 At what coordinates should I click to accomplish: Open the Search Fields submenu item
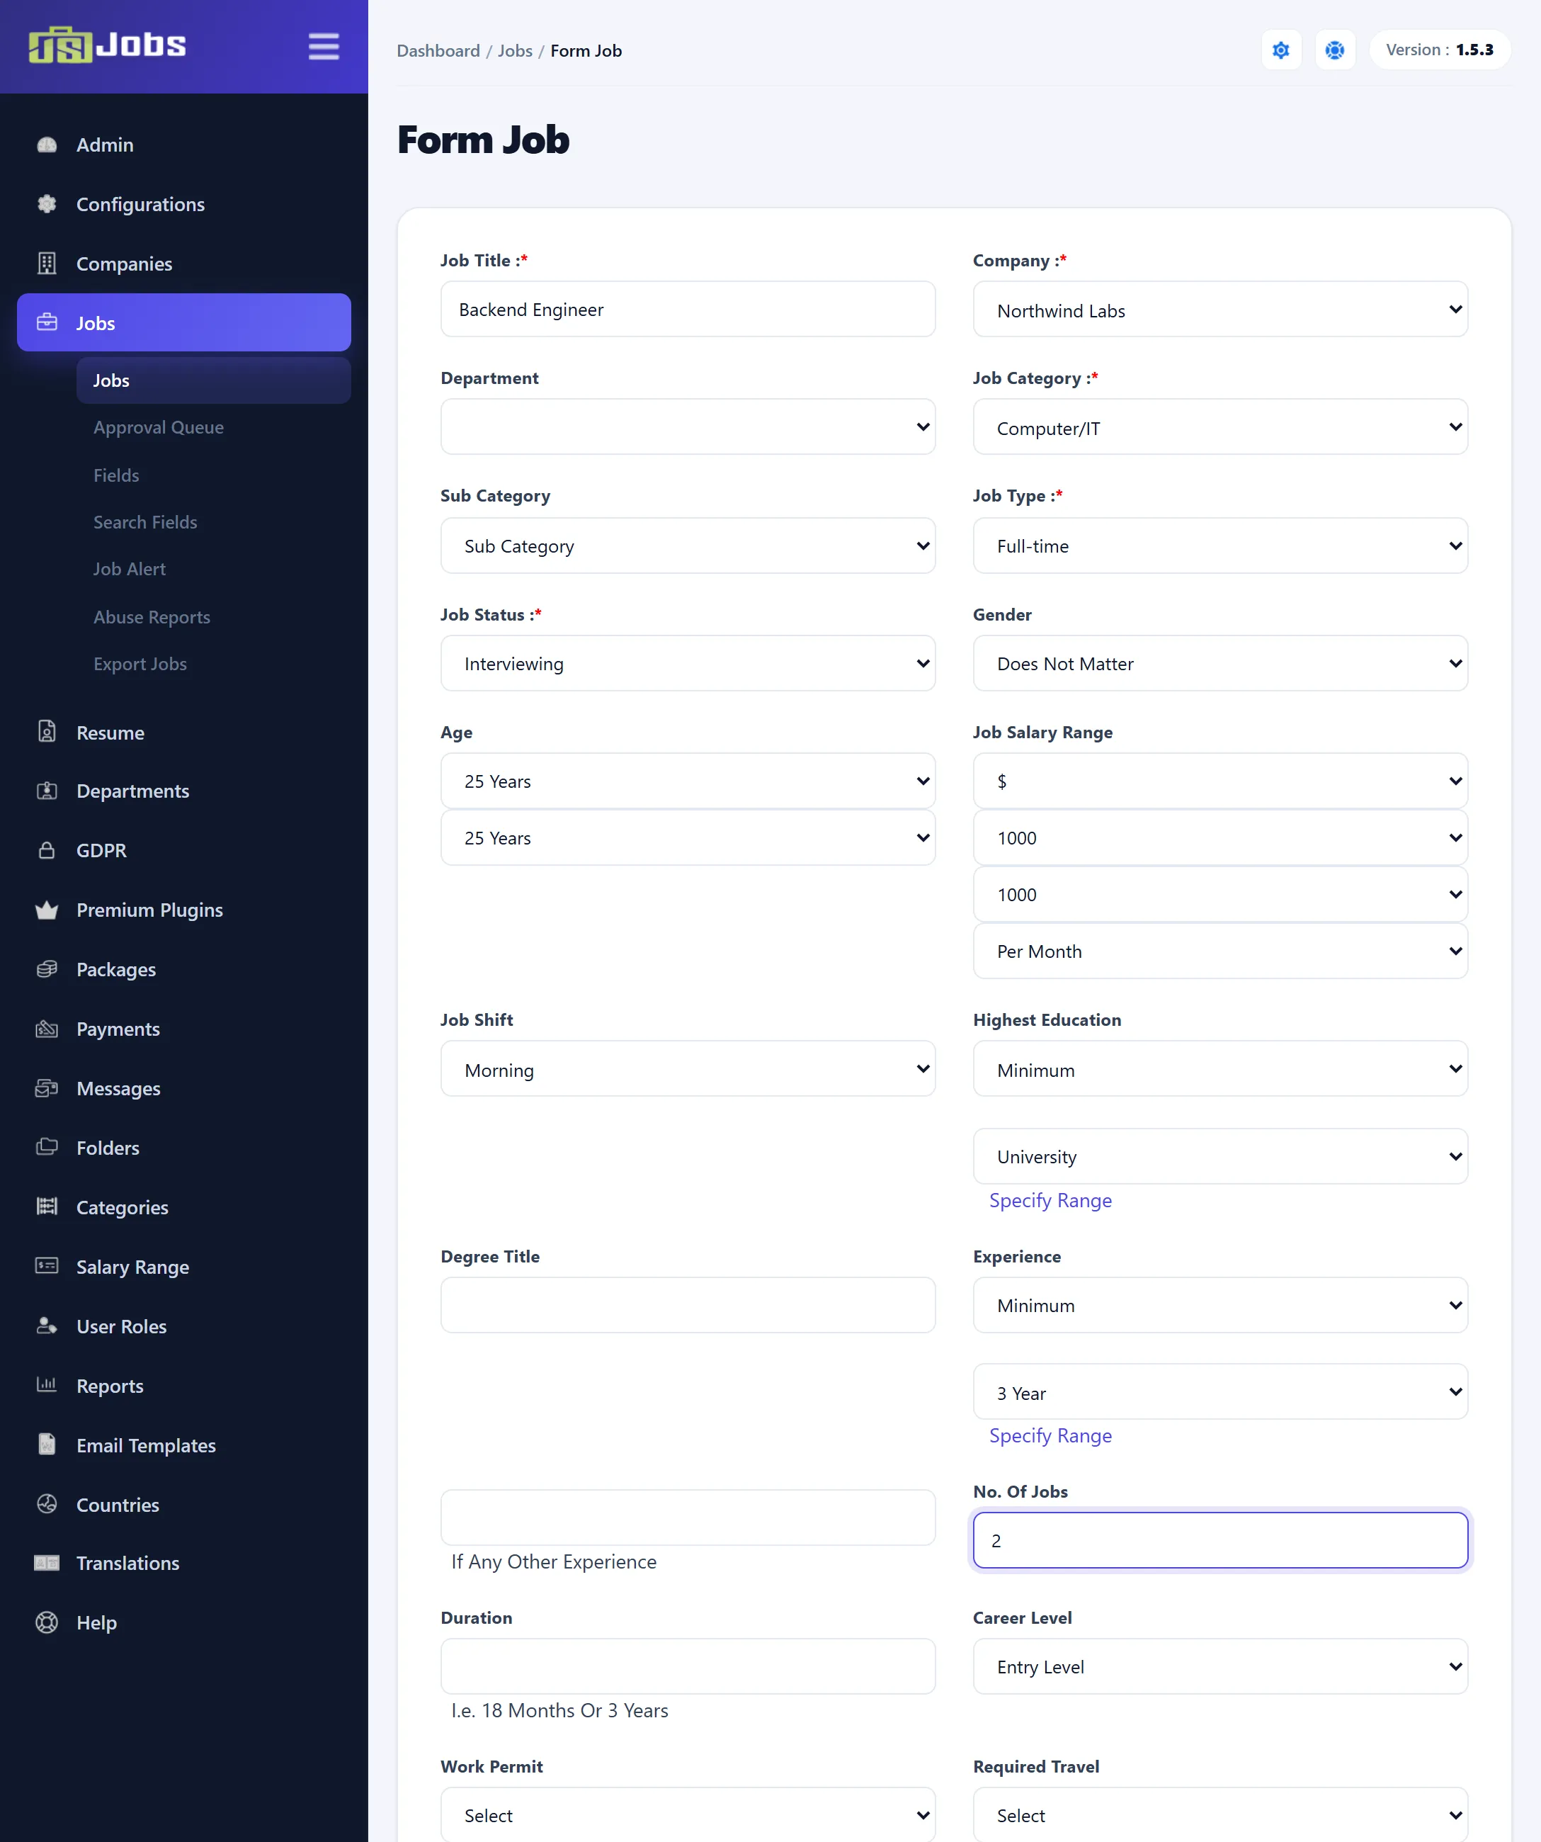coord(145,522)
